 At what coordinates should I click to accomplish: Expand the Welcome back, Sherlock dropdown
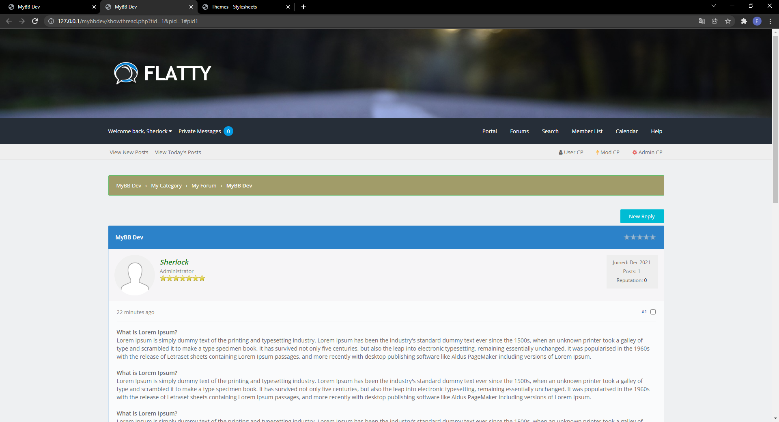(140, 131)
